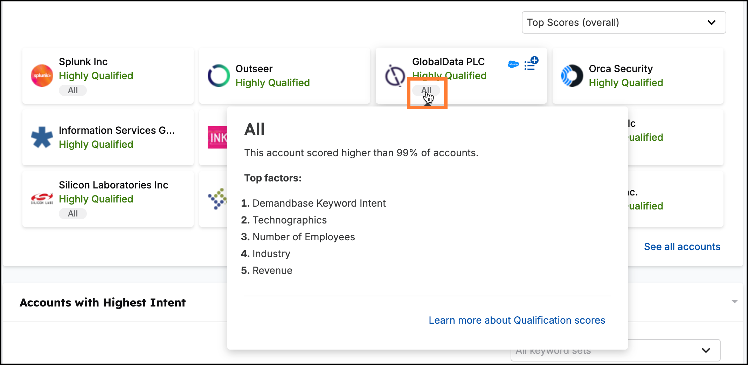
Task: Click the All tag under GlobalData PLC
Action: coord(426,90)
